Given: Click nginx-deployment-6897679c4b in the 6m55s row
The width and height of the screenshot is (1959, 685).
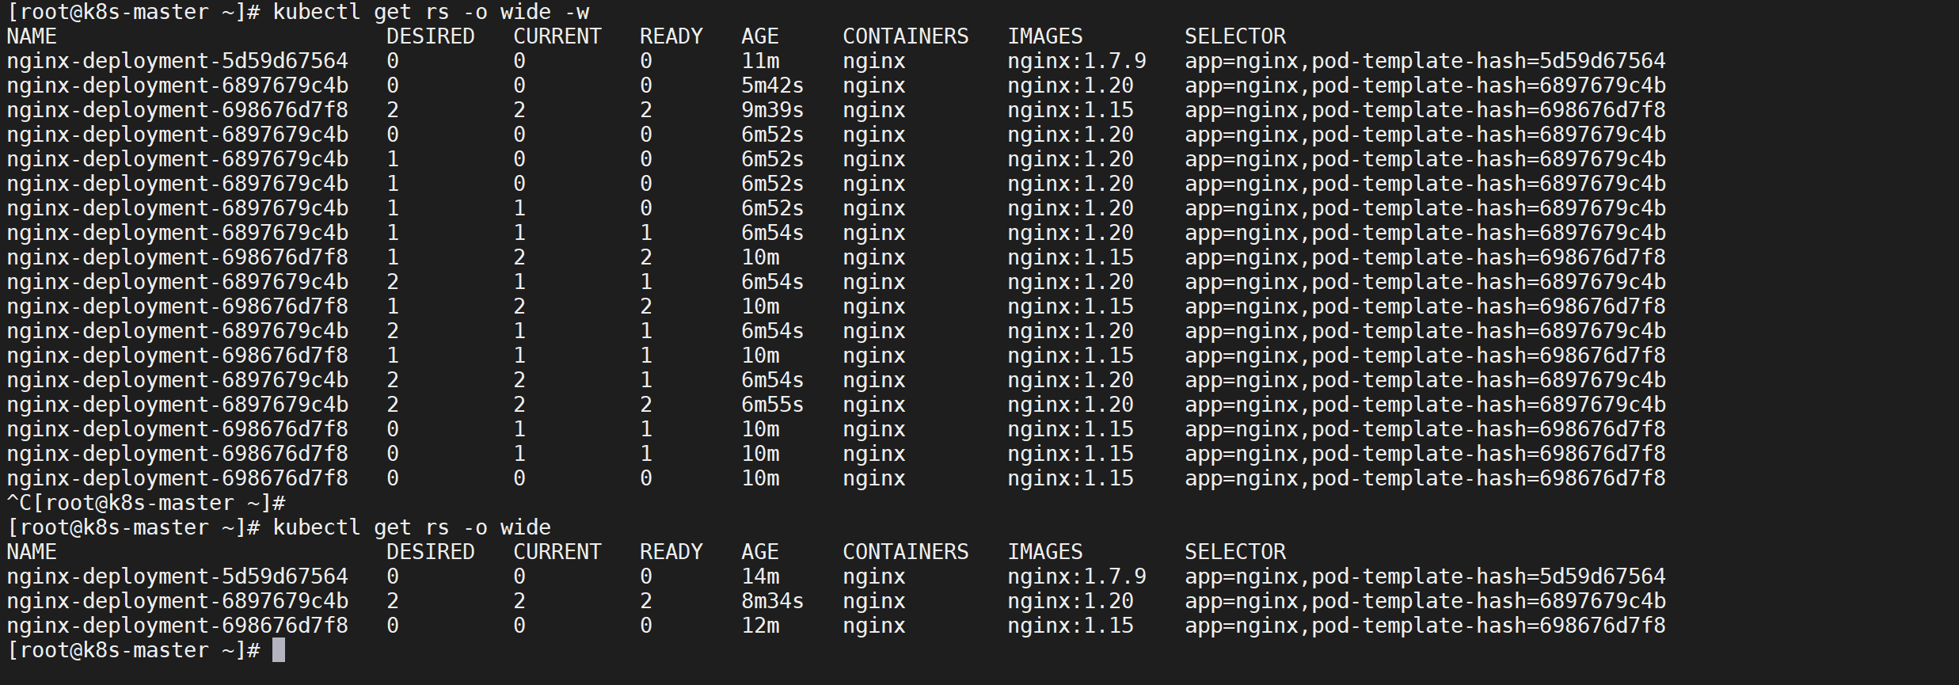Looking at the screenshot, I should point(177,405).
